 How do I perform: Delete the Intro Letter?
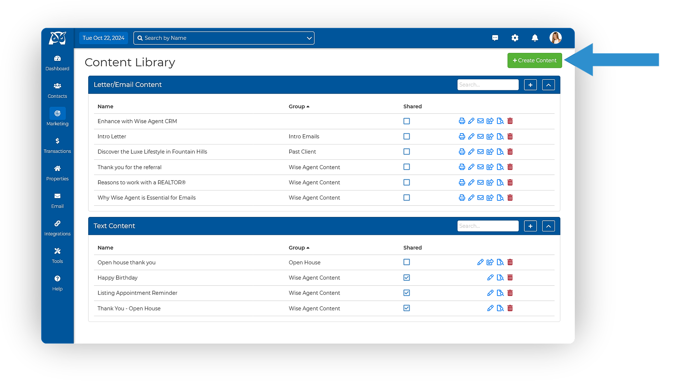tap(510, 137)
